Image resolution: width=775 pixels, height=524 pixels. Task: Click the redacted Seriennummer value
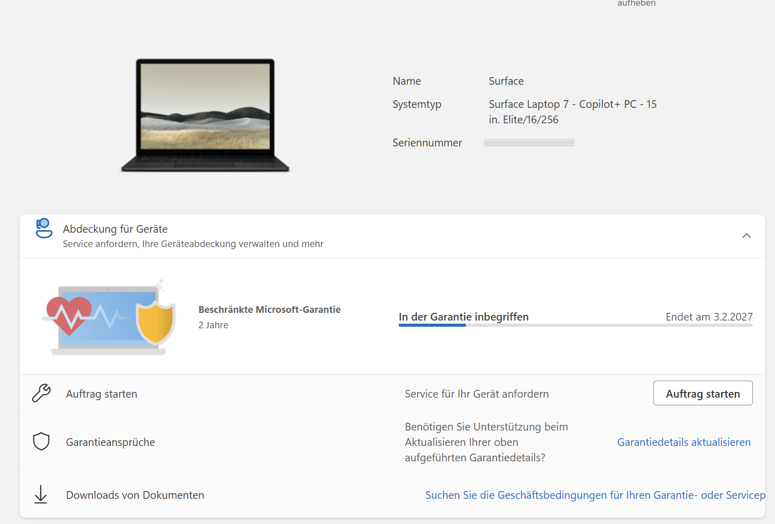529,143
